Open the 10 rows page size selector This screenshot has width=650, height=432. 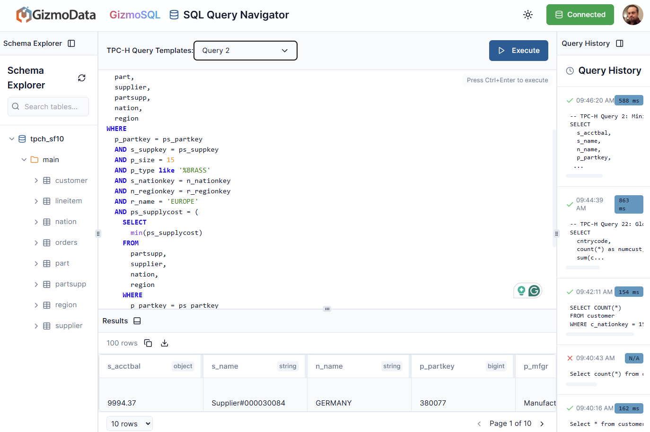pos(129,423)
